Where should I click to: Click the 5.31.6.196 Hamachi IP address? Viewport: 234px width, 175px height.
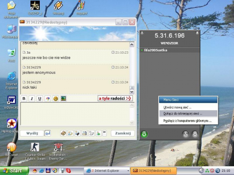[x=169, y=35]
